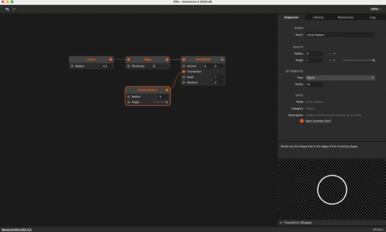Click the inspector Angle input field
The width and height of the screenshot is (386, 232).
[x=314, y=60]
